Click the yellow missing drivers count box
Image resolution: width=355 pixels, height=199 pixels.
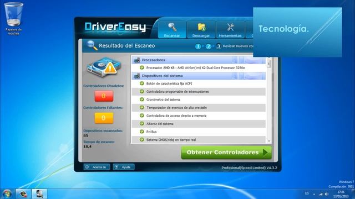point(104,118)
